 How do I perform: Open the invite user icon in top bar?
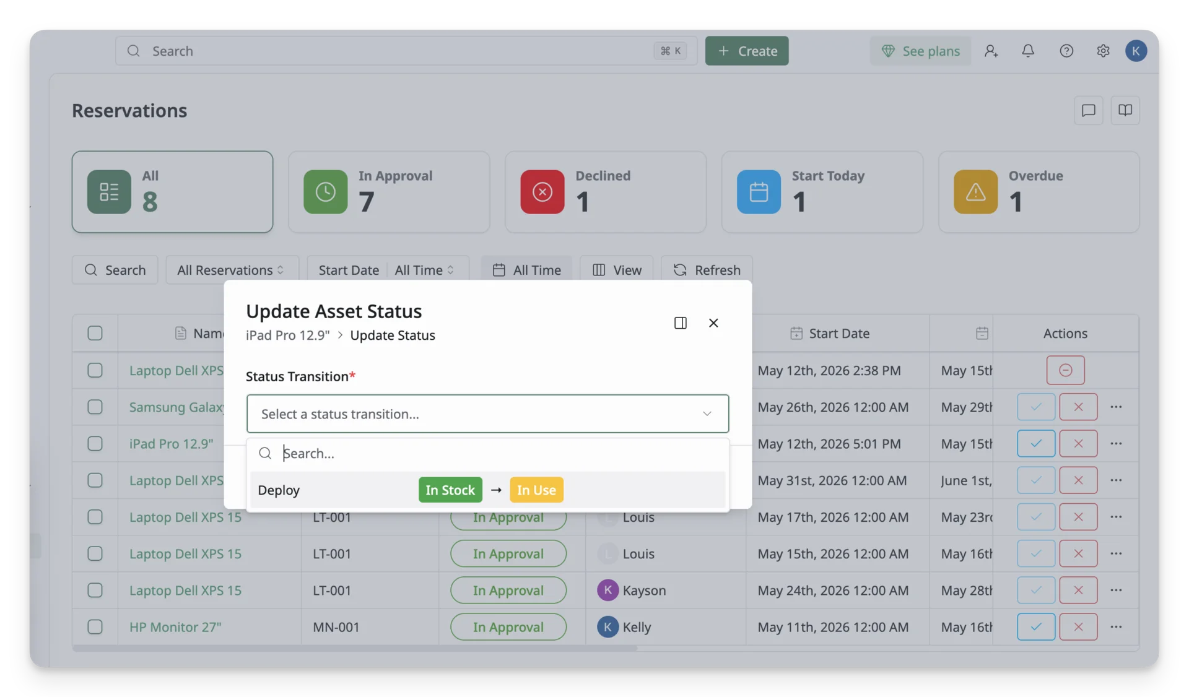click(991, 51)
